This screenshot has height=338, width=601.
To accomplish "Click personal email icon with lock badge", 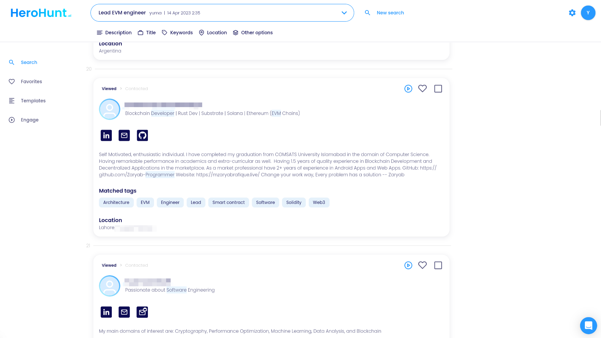I will [x=142, y=312].
